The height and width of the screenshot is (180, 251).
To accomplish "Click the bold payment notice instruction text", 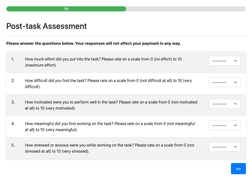I will coord(93,43).
